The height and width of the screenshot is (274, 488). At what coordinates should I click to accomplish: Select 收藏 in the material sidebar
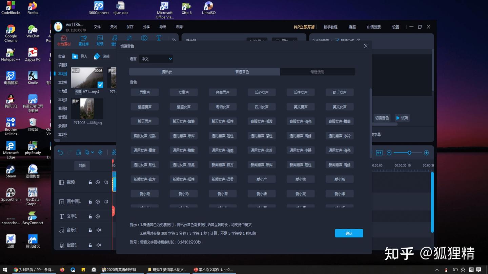click(62, 56)
